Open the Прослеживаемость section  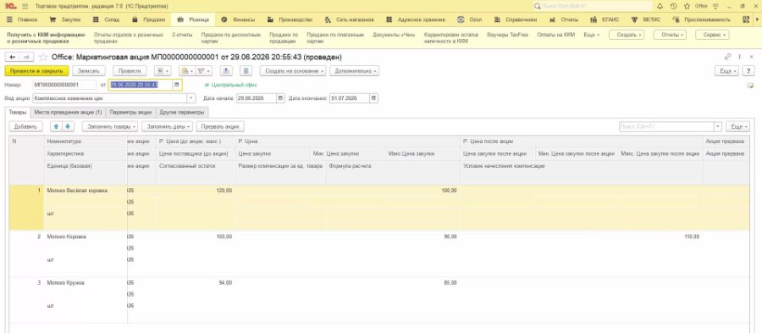702,20
